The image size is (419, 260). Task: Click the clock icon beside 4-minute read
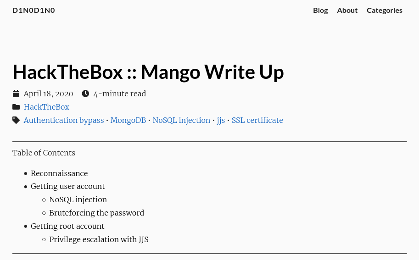[85, 94]
